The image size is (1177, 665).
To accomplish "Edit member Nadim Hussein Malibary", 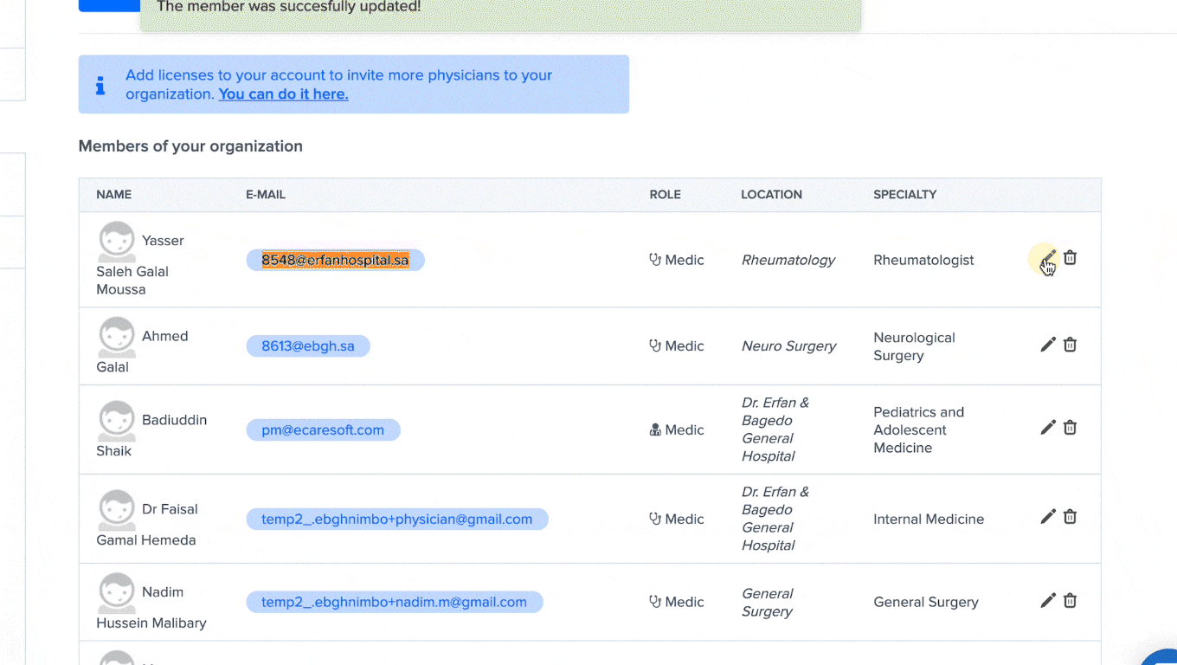I will [1048, 601].
